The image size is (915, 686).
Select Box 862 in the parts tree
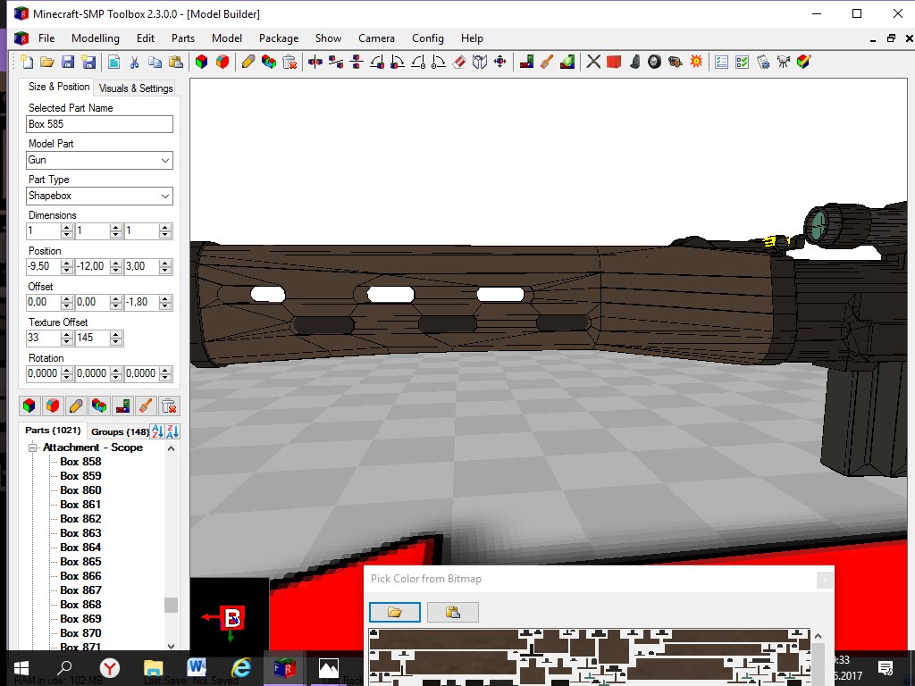click(80, 519)
